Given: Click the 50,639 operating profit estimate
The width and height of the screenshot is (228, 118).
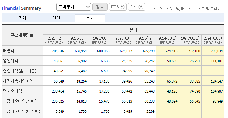Looking at the screenshot, I should point(172,61).
